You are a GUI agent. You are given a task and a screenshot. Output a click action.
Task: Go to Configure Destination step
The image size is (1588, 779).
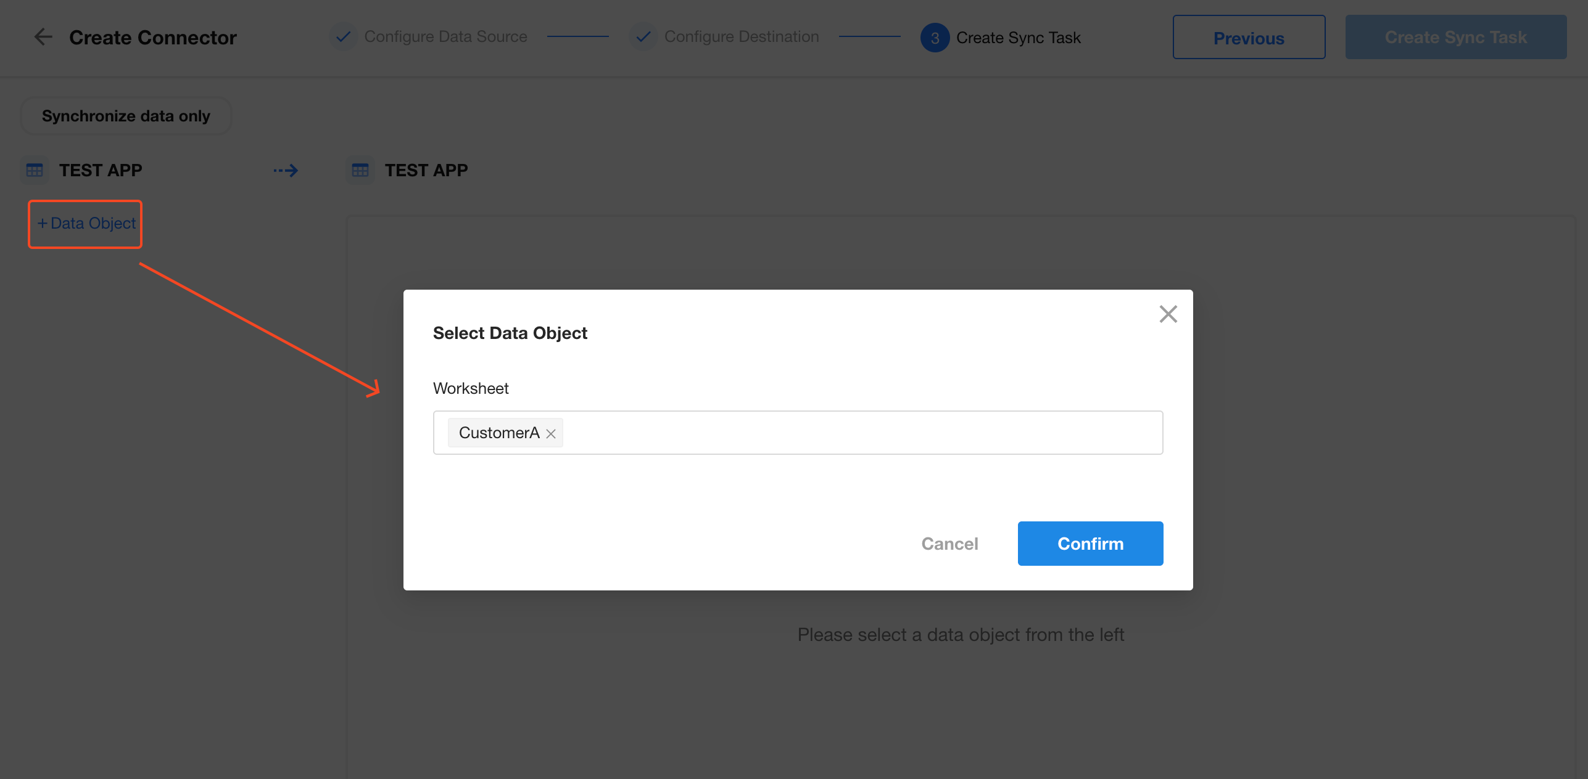(742, 37)
